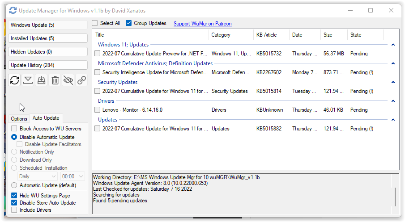Click the app logo in title bar

pos(13,10)
